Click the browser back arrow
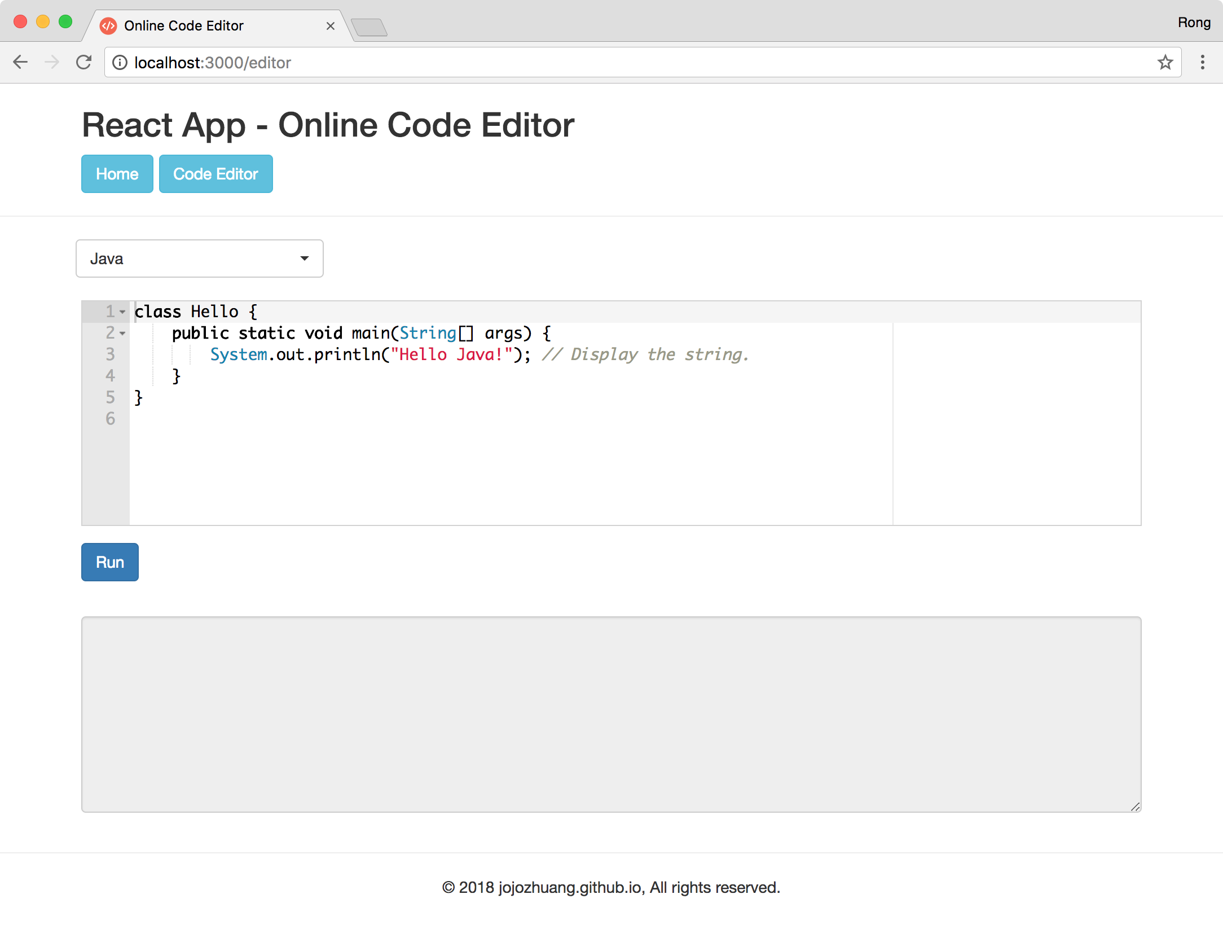 coord(20,62)
